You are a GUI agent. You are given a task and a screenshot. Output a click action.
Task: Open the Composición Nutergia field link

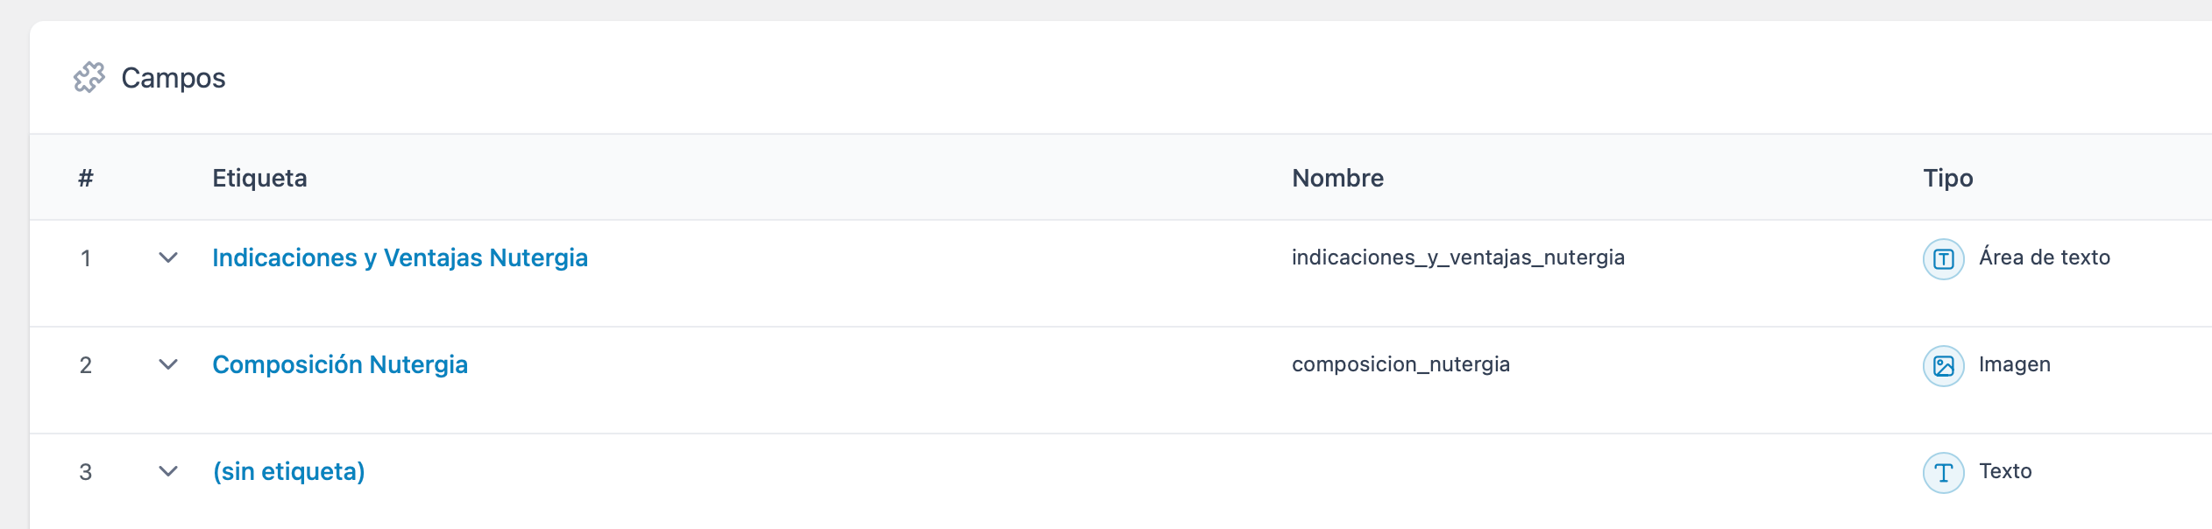(x=340, y=364)
